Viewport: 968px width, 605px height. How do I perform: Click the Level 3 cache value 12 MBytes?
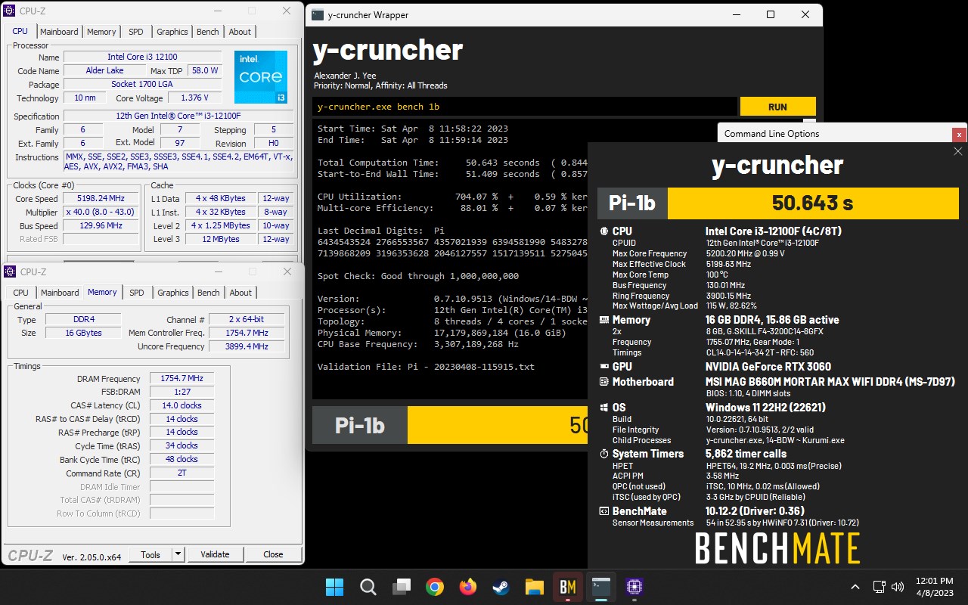click(221, 239)
